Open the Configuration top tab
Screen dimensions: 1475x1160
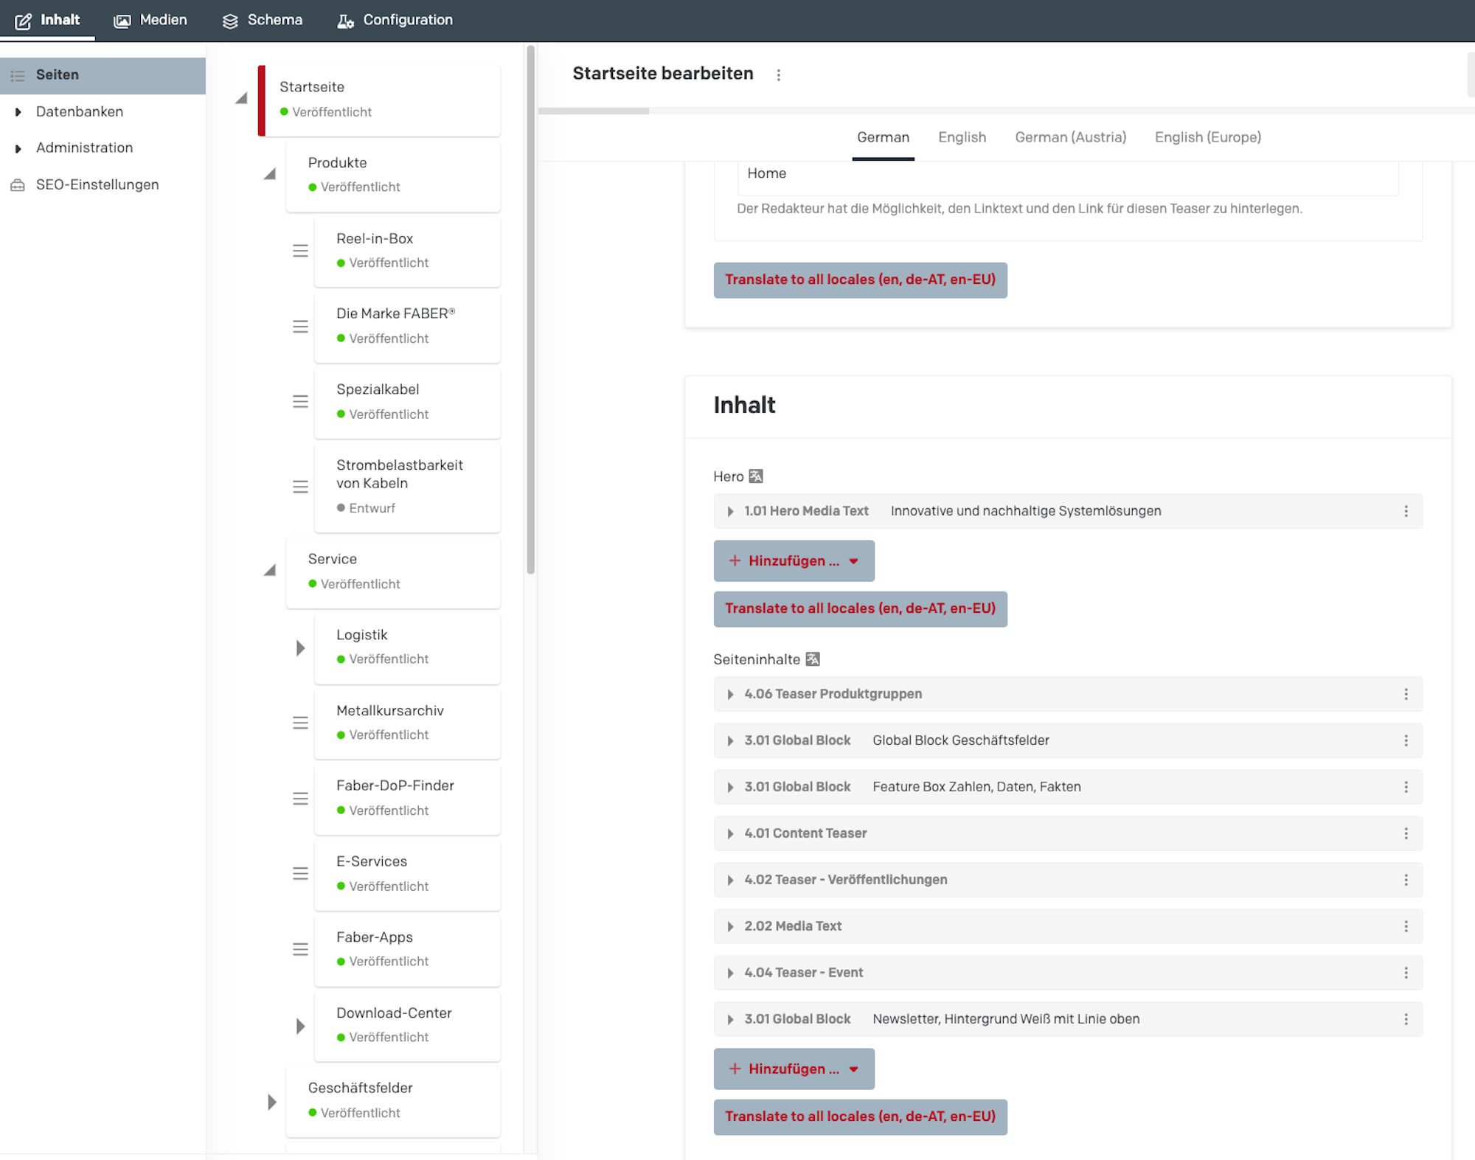click(x=395, y=20)
